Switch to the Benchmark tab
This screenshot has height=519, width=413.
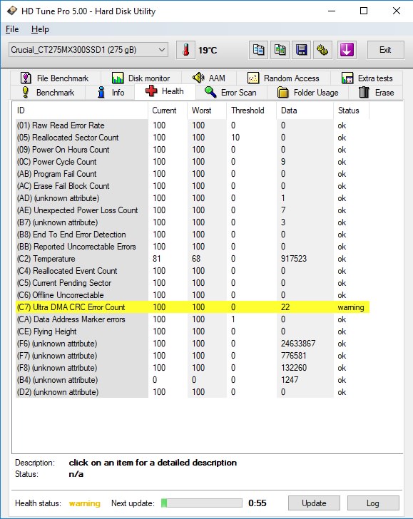coord(48,93)
